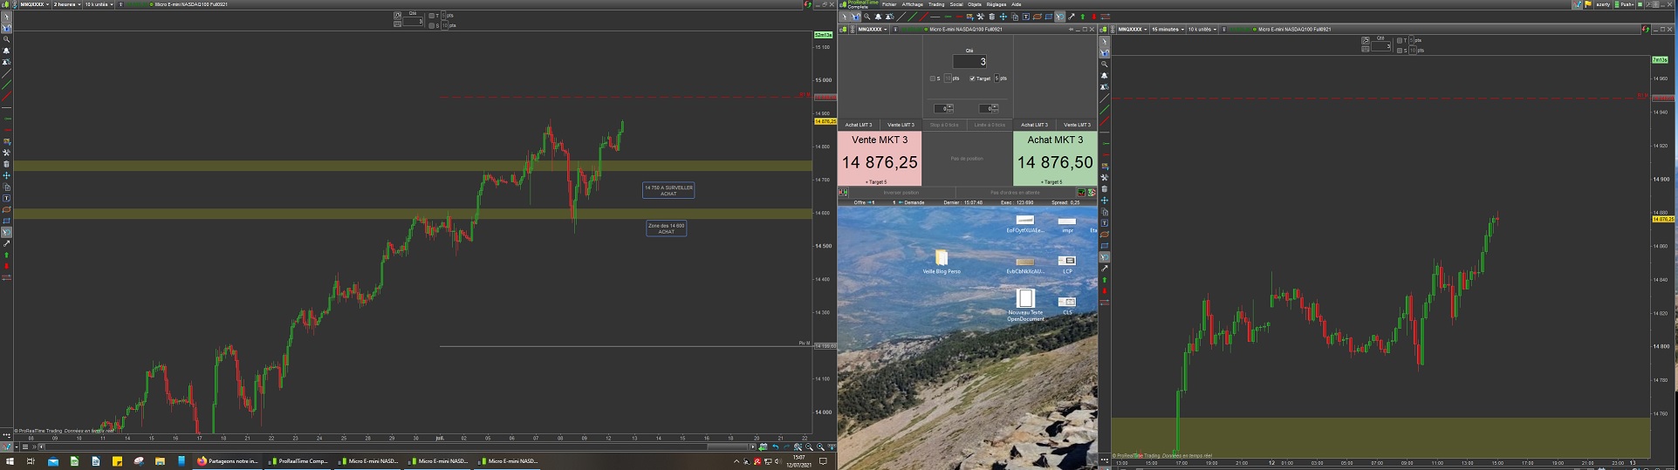Click the alert bell icon in top toolbar
Screen dimensions: 1678x470
pyautogui.click(x=878, y=17)
